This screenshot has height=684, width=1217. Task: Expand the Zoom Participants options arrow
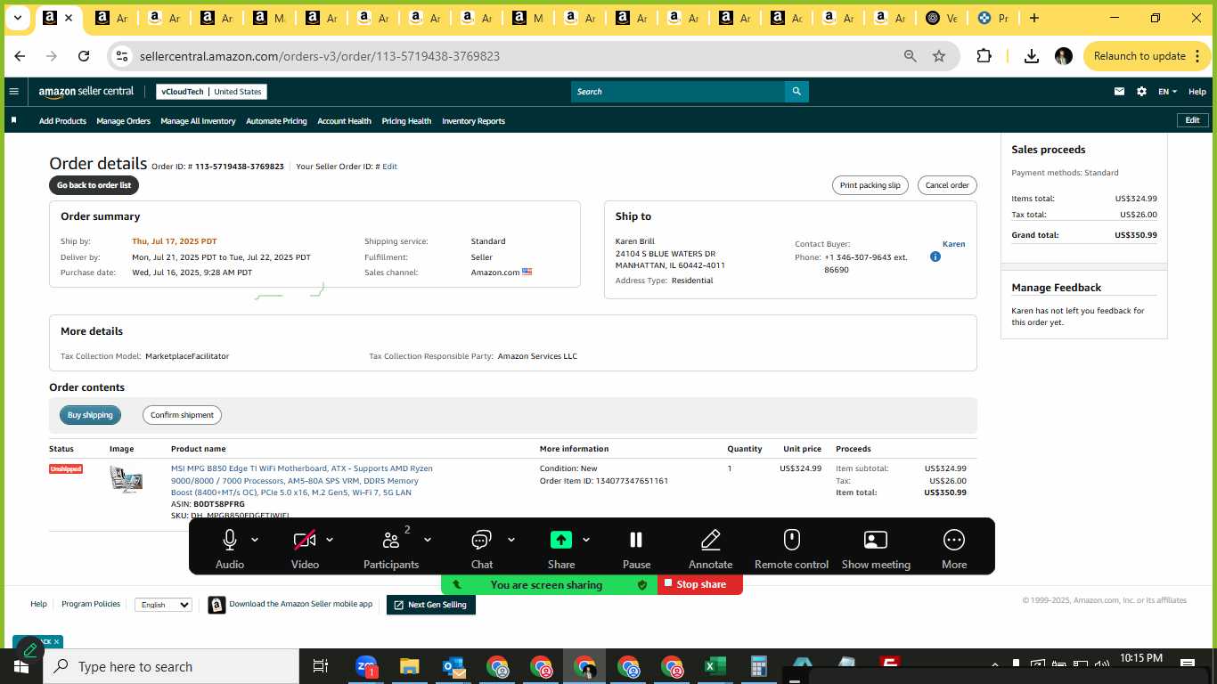coord(428,540)
